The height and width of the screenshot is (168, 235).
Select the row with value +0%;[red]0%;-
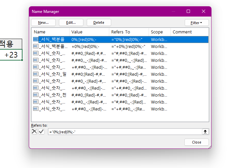coord(120,47)
